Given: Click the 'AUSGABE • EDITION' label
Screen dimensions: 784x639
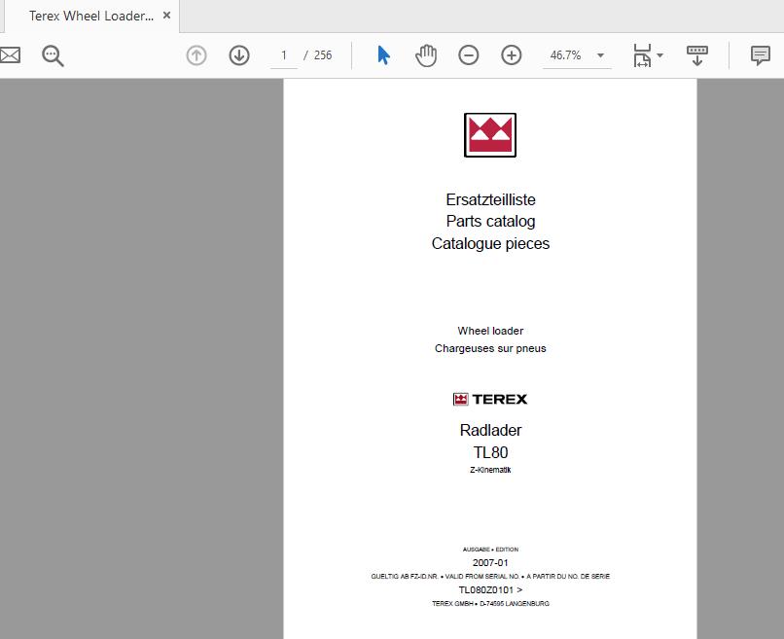Looking at the screenshot, I should click(490, 550).
